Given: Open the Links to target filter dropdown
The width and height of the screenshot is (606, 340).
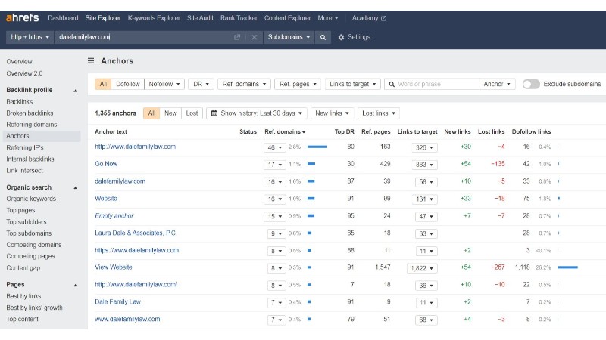Looking at the screenshot, I should [353, 84].
